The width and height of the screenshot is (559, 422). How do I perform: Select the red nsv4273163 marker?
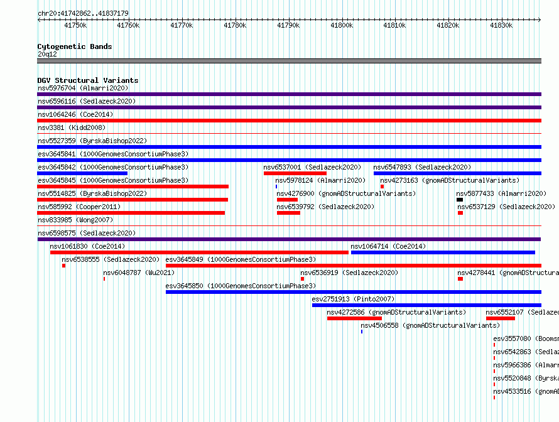[x=382, y=187]
